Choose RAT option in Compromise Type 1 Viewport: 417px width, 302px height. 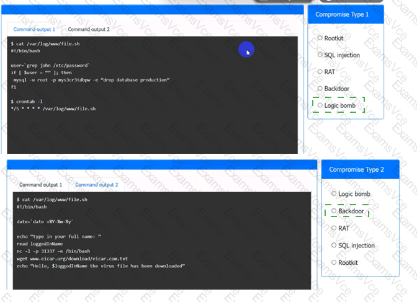coord(320,71)
